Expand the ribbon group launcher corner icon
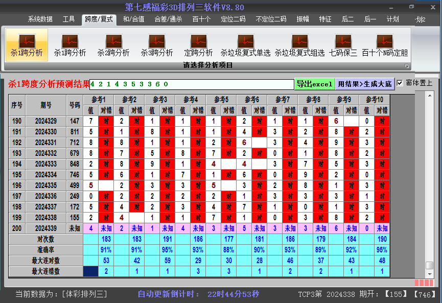The image size is (442, 303). [407, 66]
